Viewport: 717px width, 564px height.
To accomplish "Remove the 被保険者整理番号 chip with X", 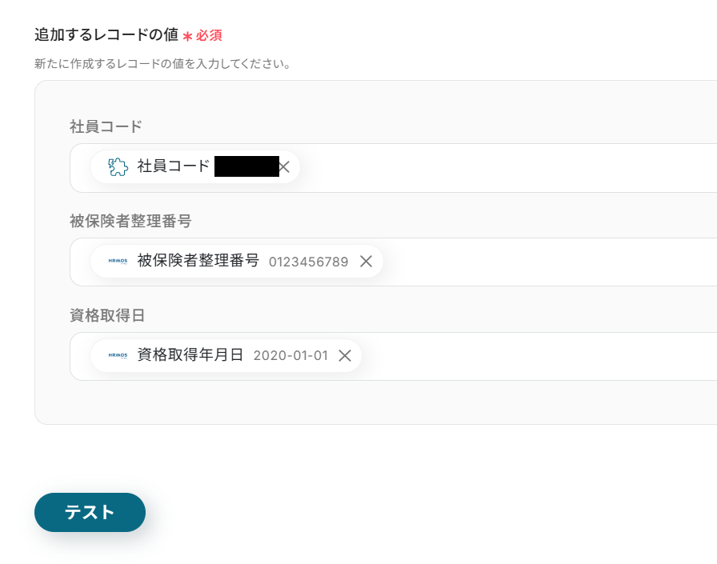I will (x=366, y=261).
